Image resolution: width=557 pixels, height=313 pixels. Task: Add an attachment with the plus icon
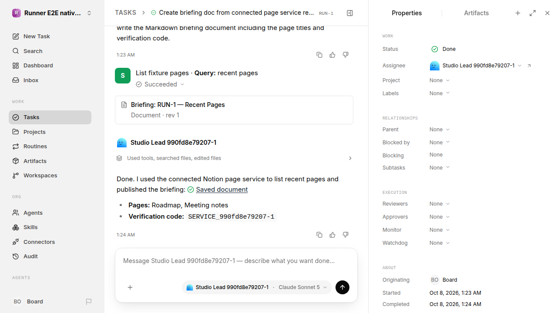pyautogui.click(x=130, y=287)
